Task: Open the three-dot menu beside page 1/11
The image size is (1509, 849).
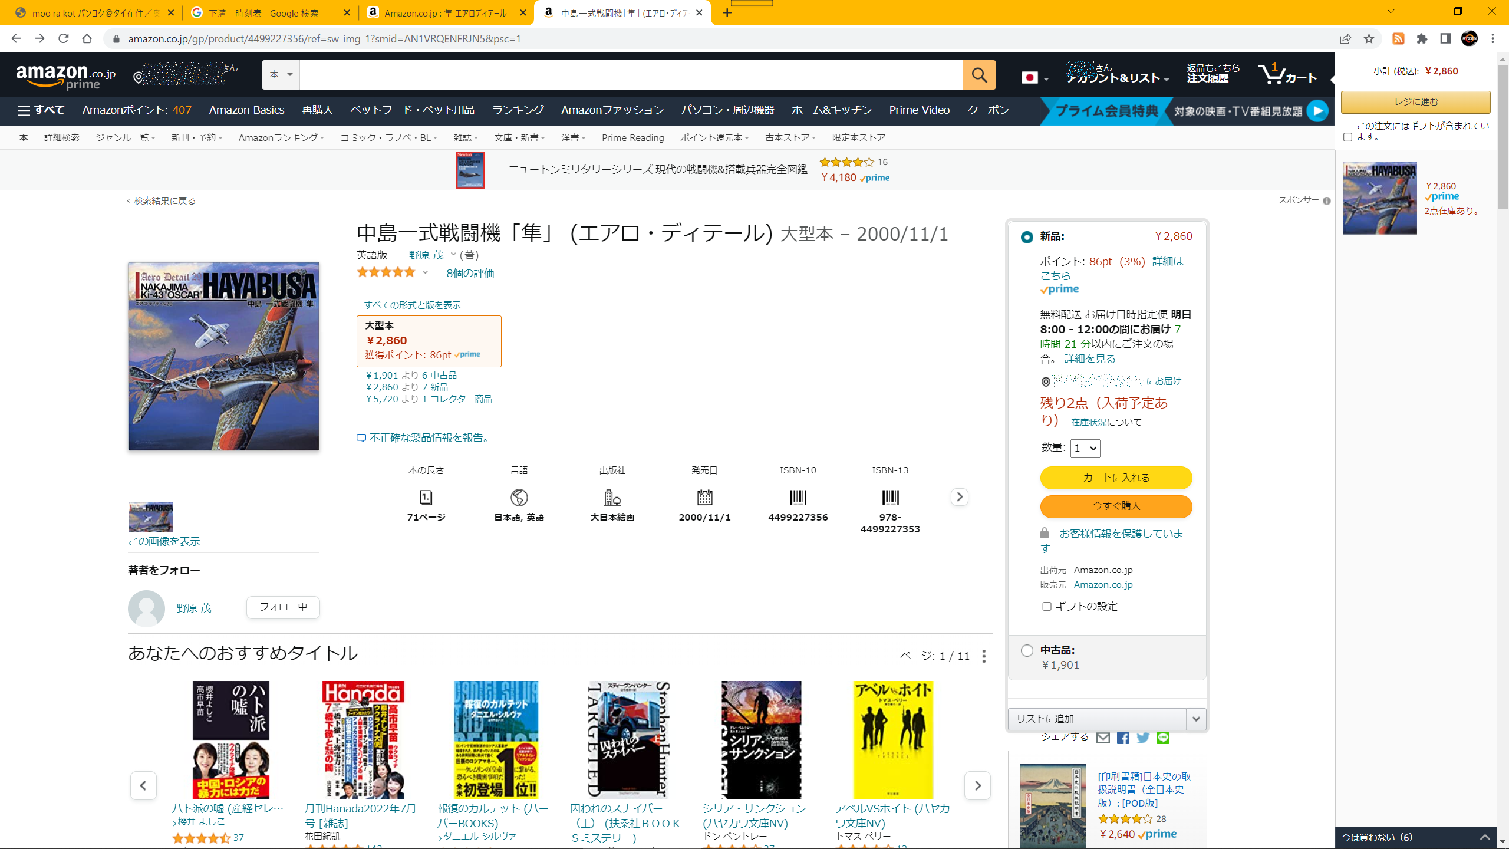Action: click(984, 656)
